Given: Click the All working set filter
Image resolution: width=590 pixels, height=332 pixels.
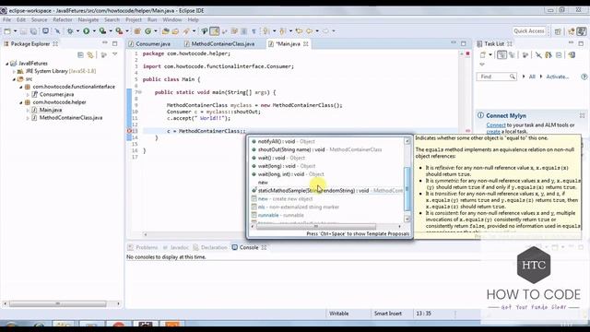Looking at the screenshot, I should 532,77.
